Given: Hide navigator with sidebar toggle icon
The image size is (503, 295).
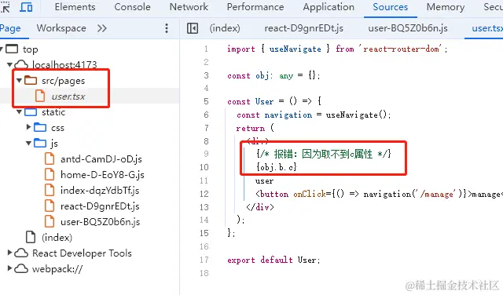Looking at the screenshot, I should [x=193, y=28].
